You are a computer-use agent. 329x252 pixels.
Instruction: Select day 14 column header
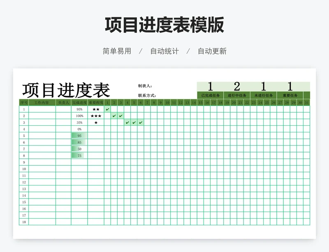point(194,103)
